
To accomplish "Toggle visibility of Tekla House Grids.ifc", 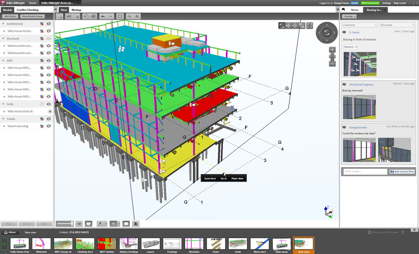I will coord(50,112).
